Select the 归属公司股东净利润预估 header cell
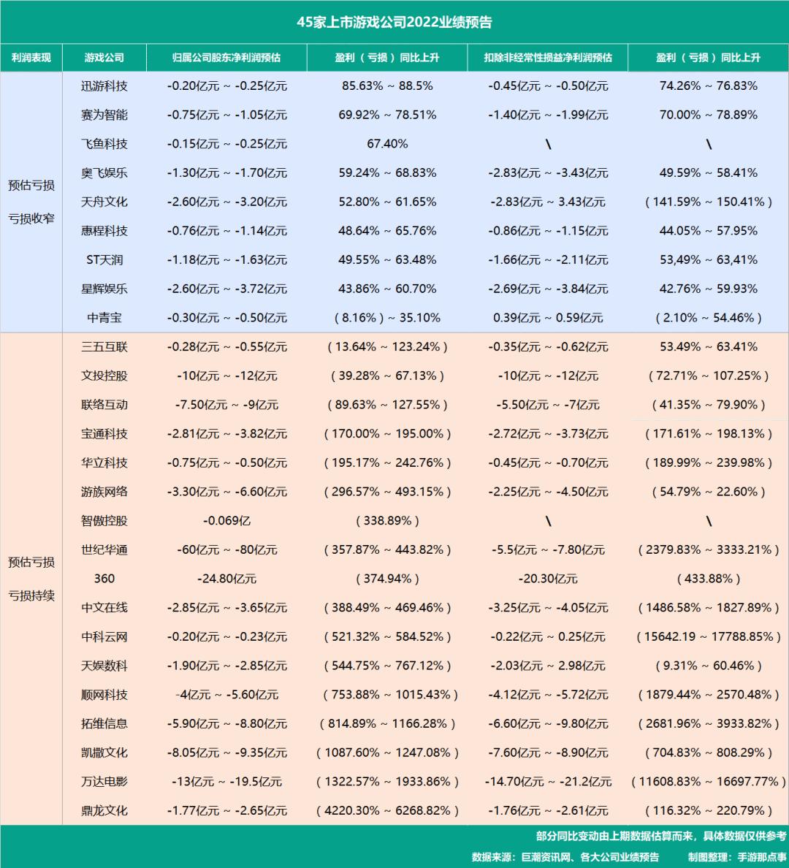Viewport: 789px width, 868px height. click(x=226, y=58)
